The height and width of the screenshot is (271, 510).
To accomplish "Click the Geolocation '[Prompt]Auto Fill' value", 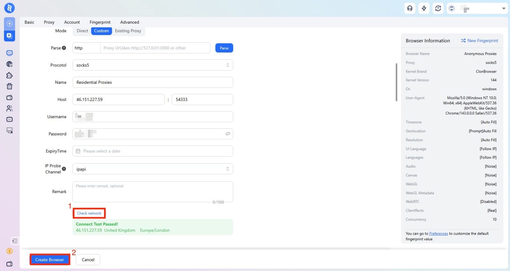I will coord(483,131).
